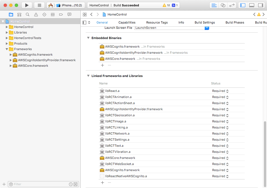Add a new file with navigator plus button

tap(4, 184)
